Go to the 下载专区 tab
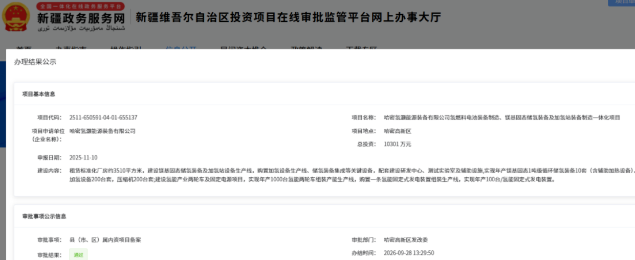635x260 pixels. [362, 49]
